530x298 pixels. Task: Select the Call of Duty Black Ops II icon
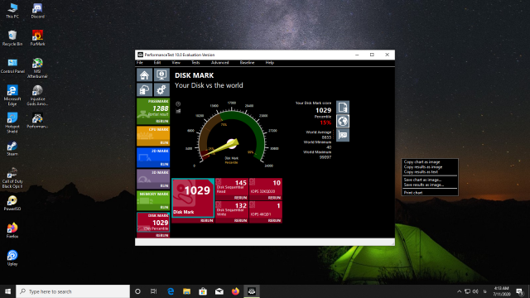pos(12,178)
